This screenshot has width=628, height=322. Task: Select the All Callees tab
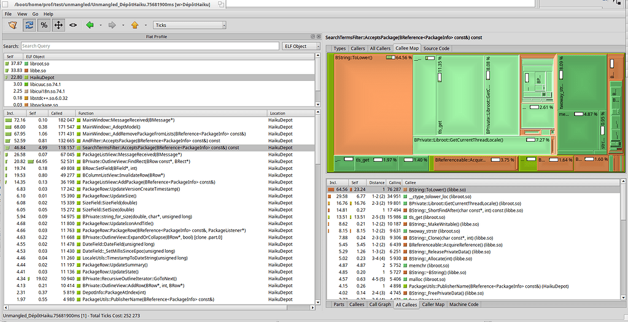406,305
